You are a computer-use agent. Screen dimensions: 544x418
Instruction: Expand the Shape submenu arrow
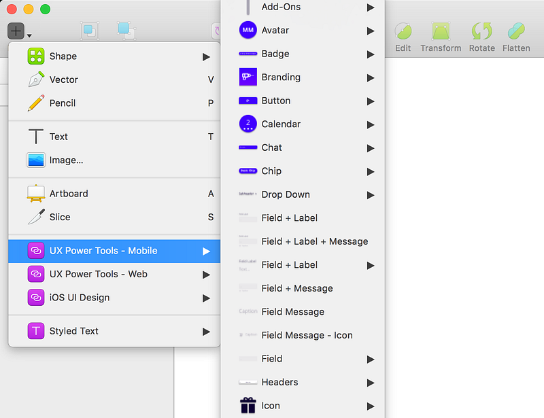coord(207,56)
